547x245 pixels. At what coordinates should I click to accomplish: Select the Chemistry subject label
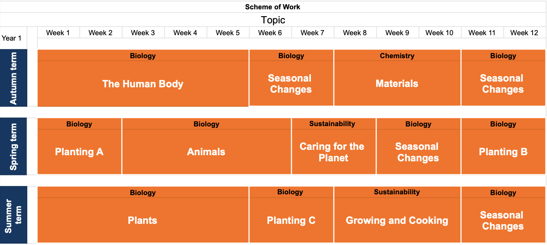(x=397, y=56)
